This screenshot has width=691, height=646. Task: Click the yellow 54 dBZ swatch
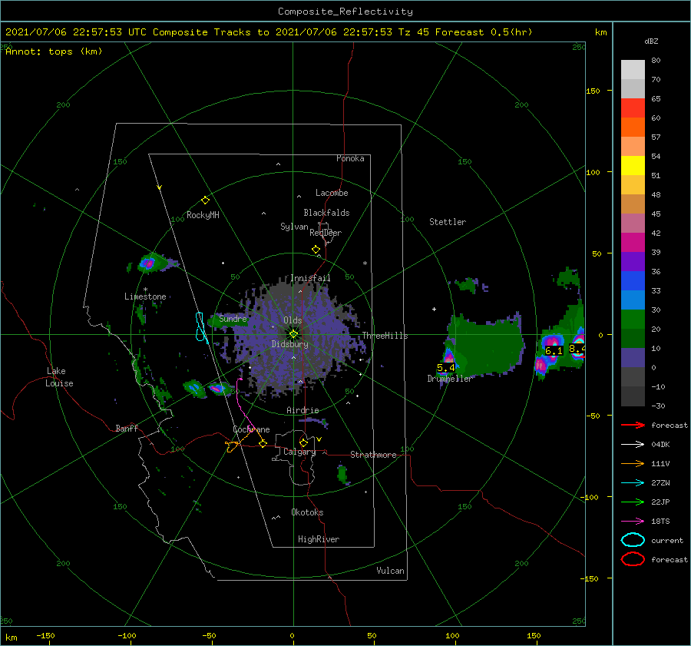click(x=633, y=165)
